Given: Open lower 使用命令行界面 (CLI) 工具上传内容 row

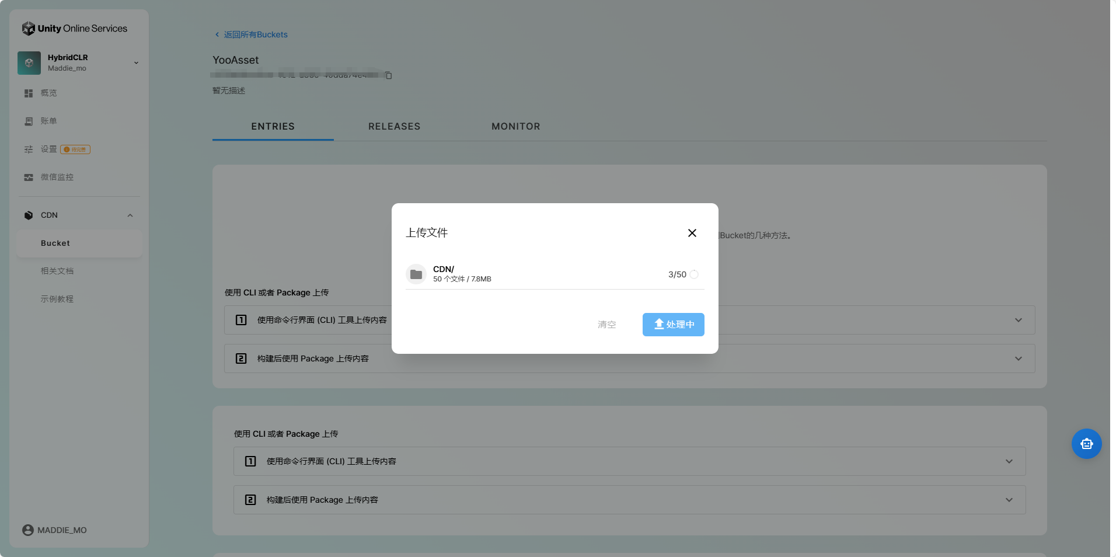Looking at the screenshot, I should 630,461.
